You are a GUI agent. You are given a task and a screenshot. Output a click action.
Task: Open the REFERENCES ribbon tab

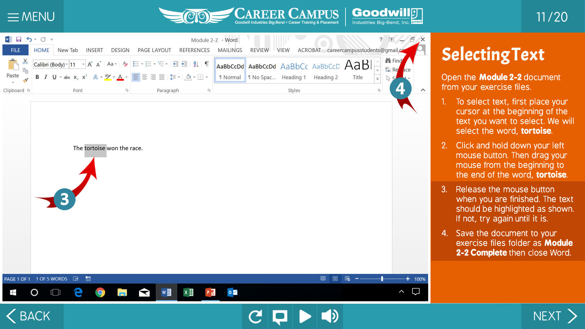(194, 50)
